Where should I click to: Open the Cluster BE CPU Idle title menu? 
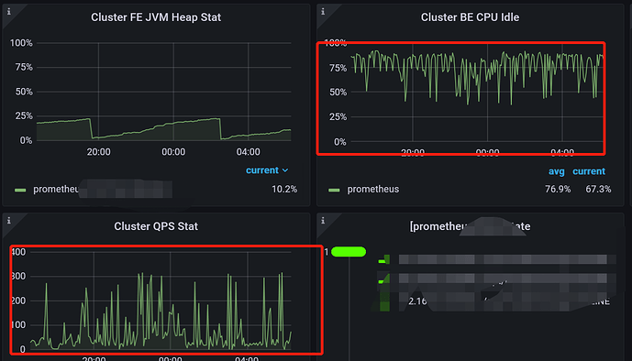tap(470, 17)
